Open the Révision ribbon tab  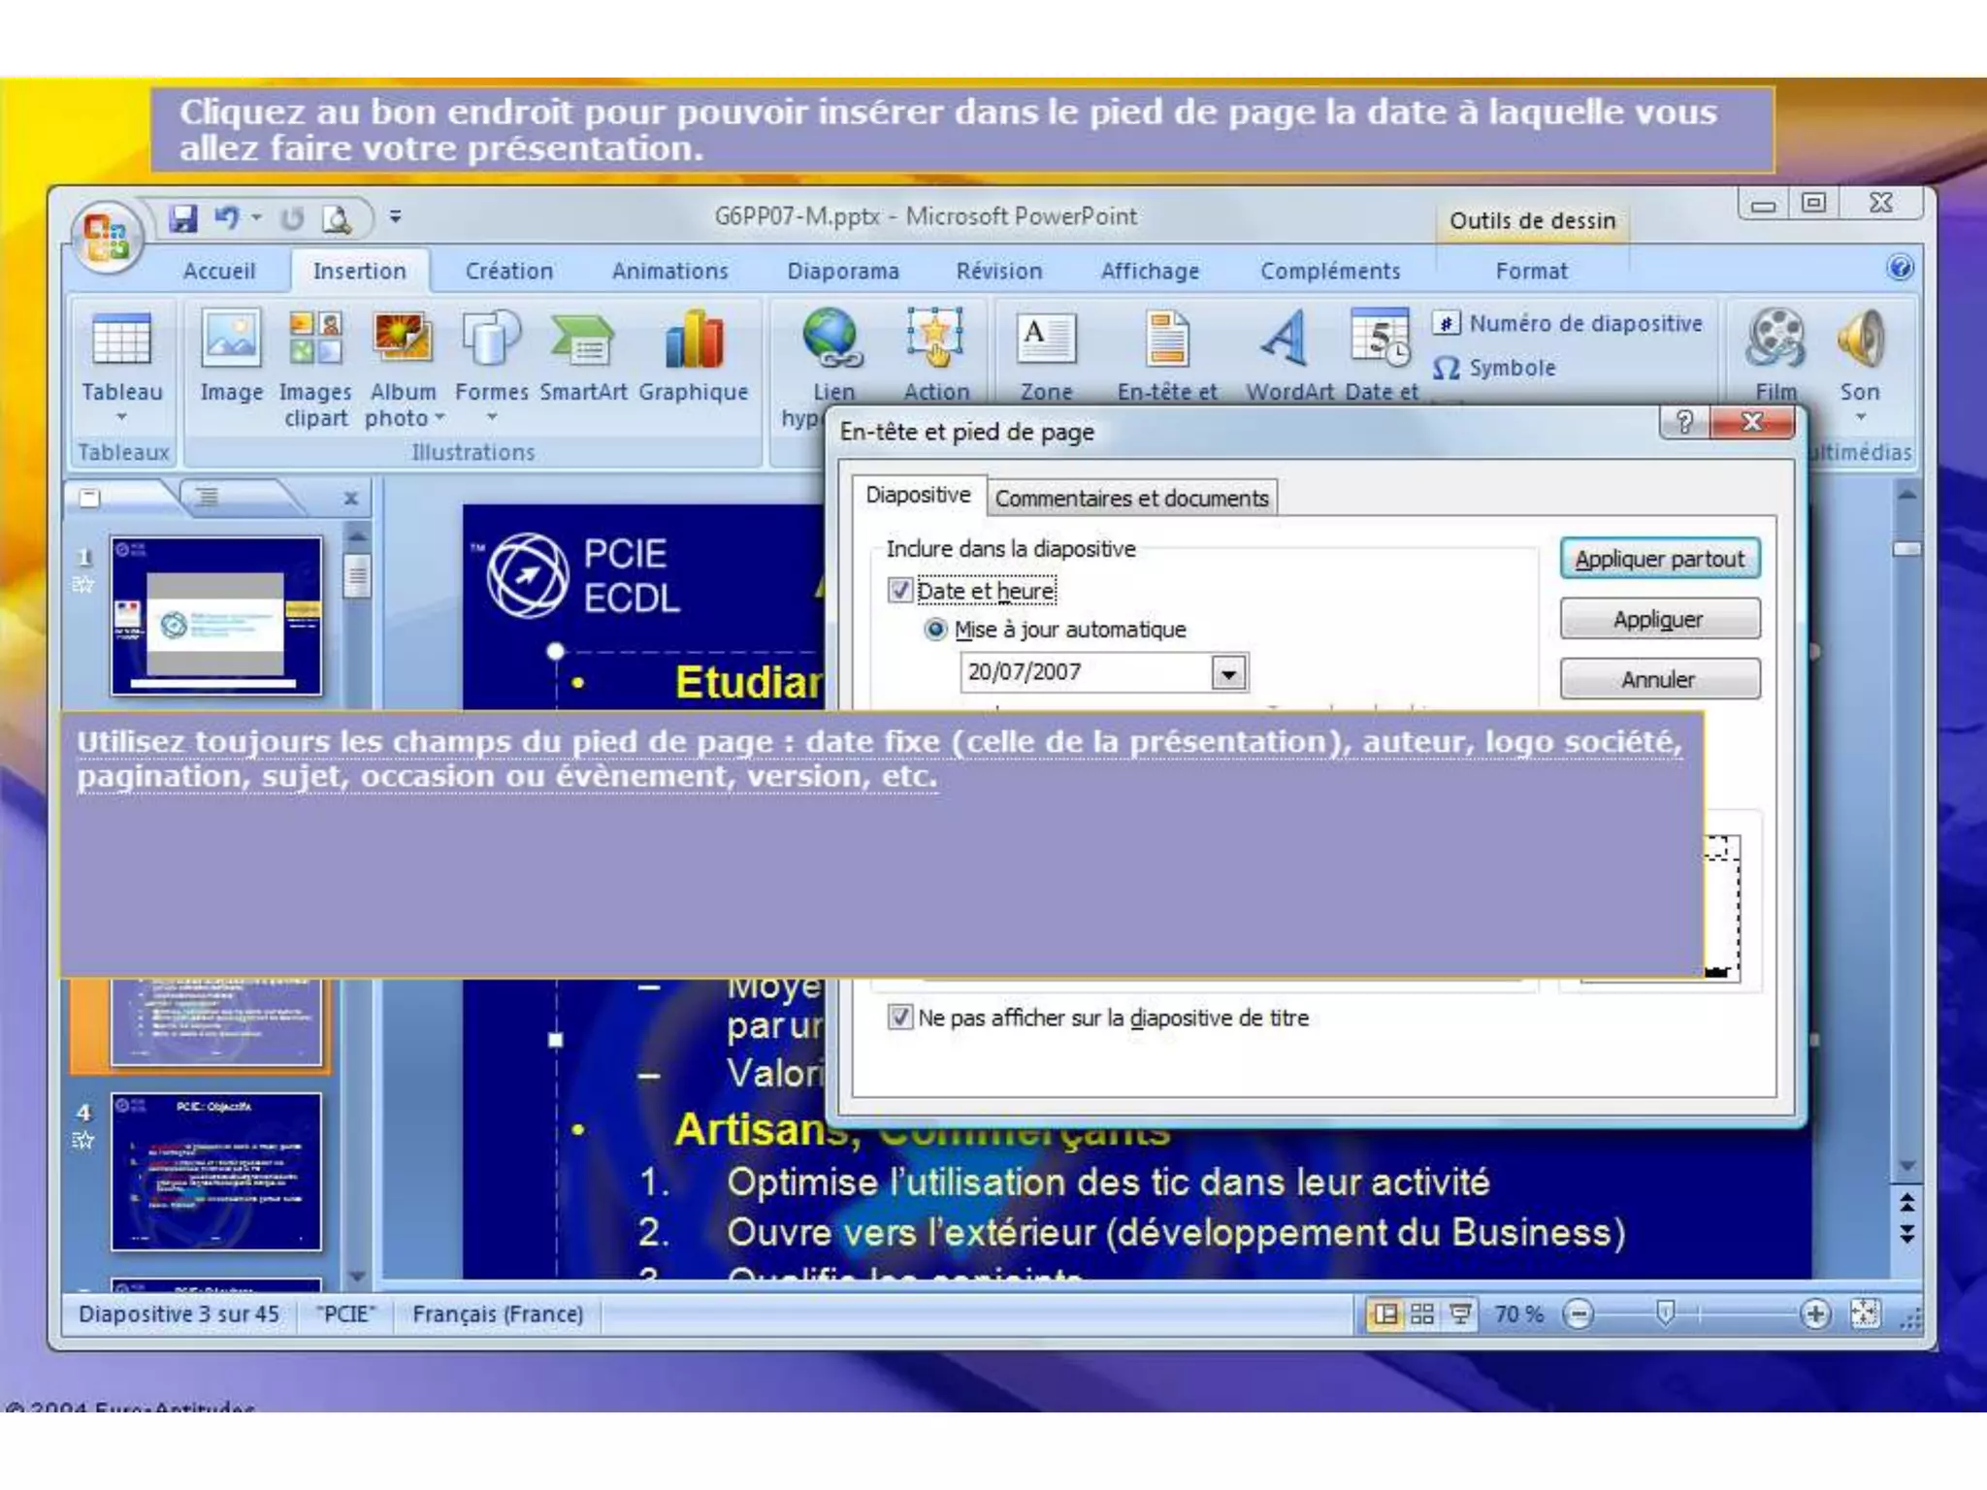click(x=998, y=271)
